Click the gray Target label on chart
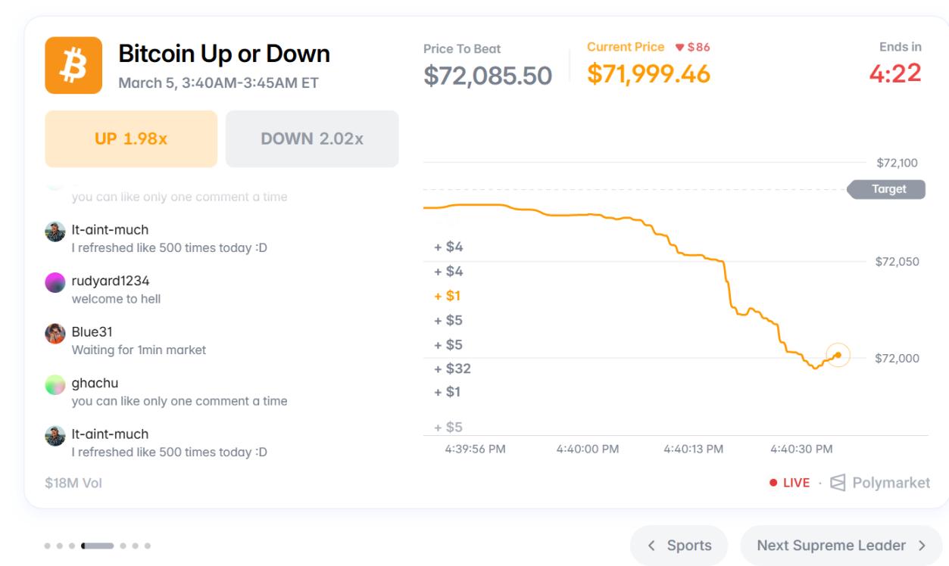Screen dimensions: 949x566 pyautogui.click(x=888, y=189)
